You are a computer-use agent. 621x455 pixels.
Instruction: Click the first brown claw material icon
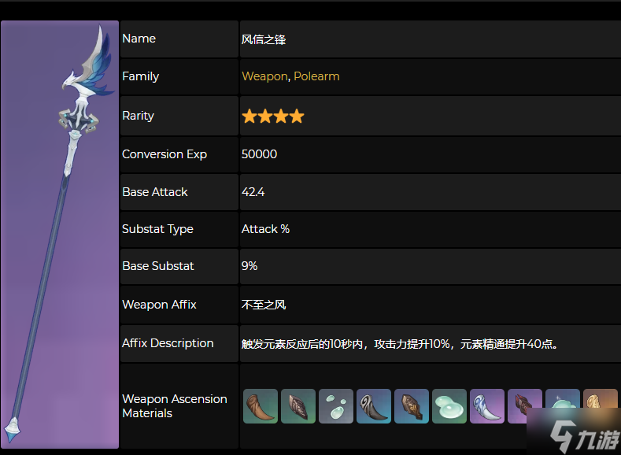(x=260, y=406)
